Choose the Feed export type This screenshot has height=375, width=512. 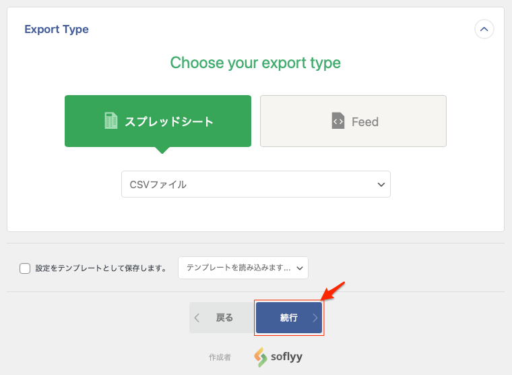(353, 121)
